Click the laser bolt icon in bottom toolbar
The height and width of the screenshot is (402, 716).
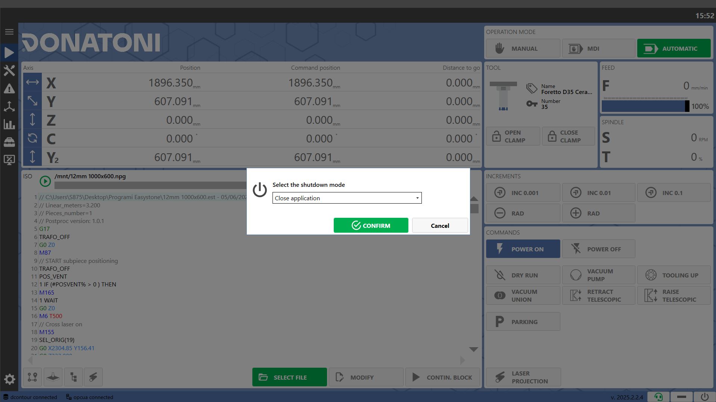pos(93,377)
